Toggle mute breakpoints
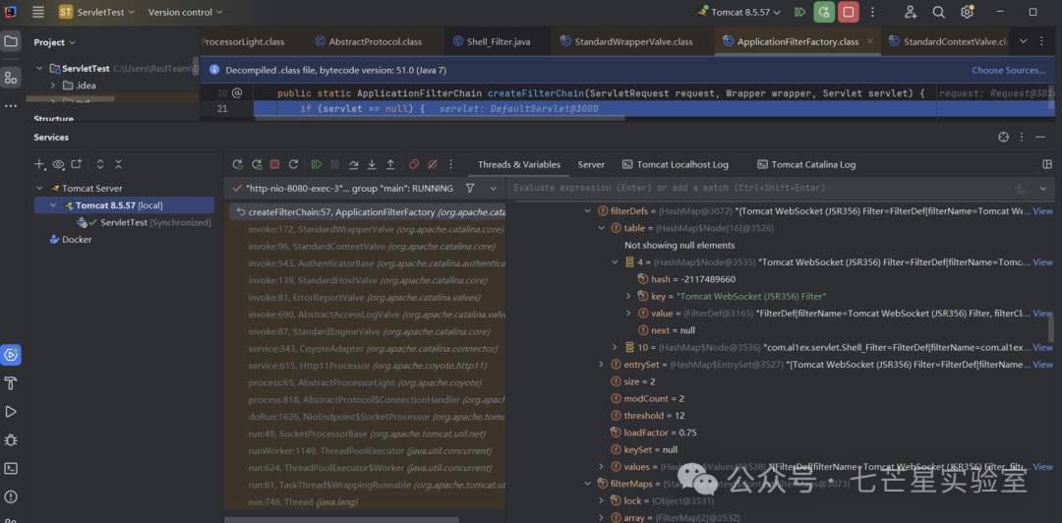 432,164
